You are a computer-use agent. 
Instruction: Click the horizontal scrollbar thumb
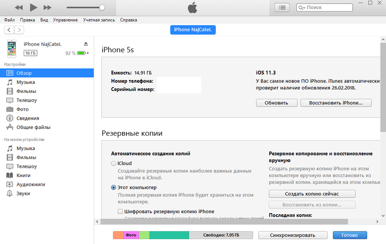(224, 222)
